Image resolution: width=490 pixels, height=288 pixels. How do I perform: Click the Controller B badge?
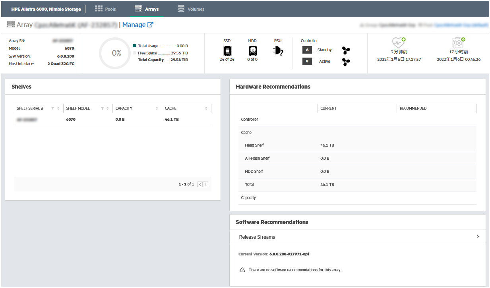[307, 62]
